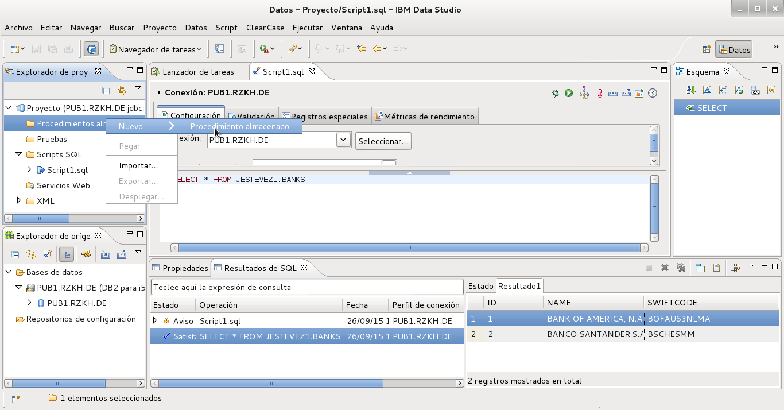Click the database command-line icon in the Esquema toolbar
Screen dimensions: 784x410
[x=755, y=90]
